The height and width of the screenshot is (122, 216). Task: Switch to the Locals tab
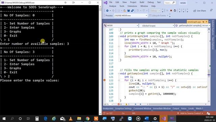[x=191, y=108]
